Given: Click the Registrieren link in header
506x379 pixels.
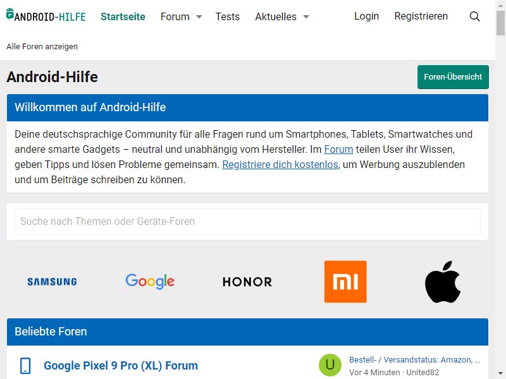Looking at the screenshot, I should pyautogui.click(x=421, y=16).
